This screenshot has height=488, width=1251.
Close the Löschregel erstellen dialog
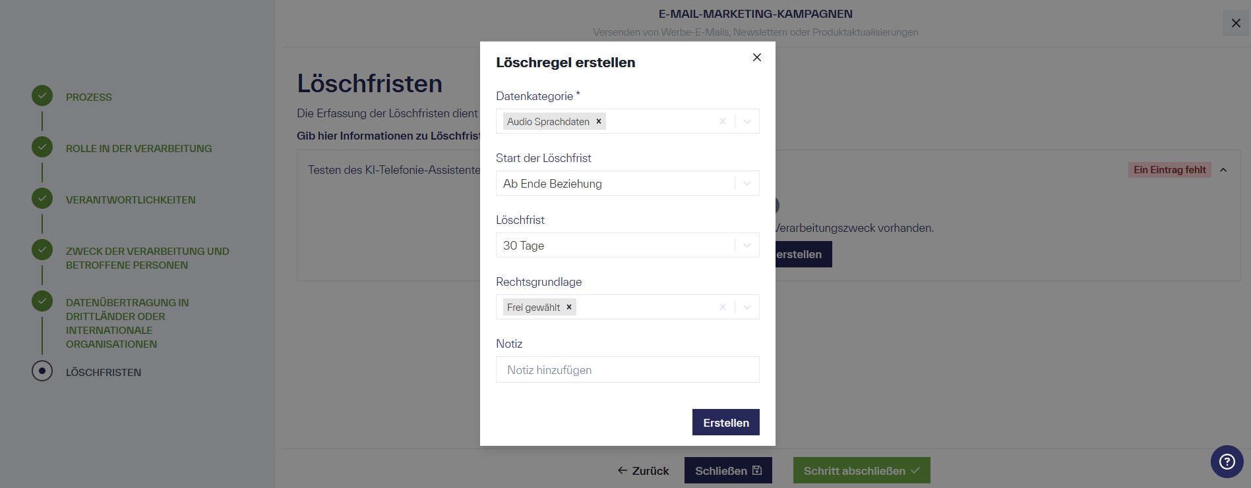click(756, 57)
